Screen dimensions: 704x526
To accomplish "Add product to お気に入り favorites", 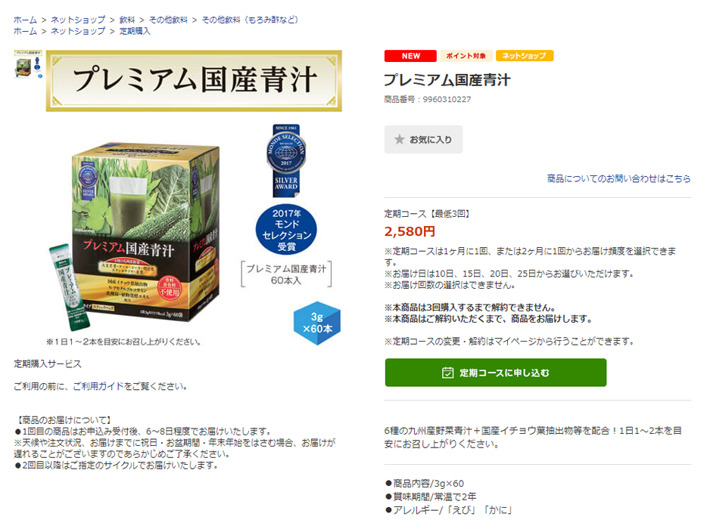I will click(423, 140).
